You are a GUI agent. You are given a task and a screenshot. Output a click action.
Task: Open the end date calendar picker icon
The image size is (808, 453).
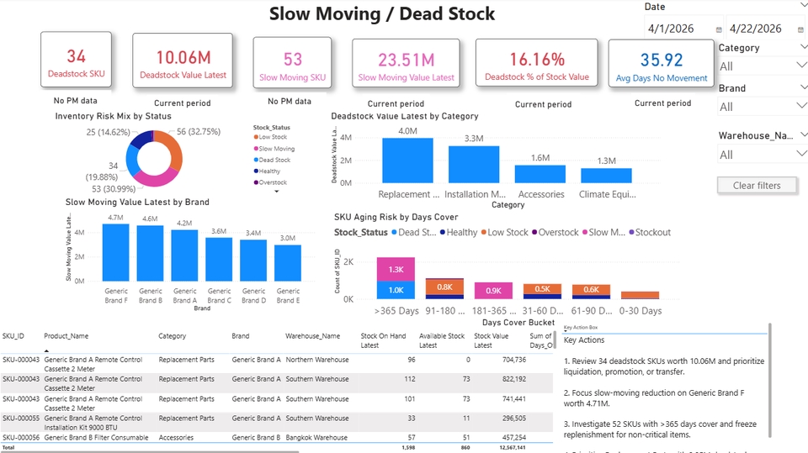pos(800,30)
